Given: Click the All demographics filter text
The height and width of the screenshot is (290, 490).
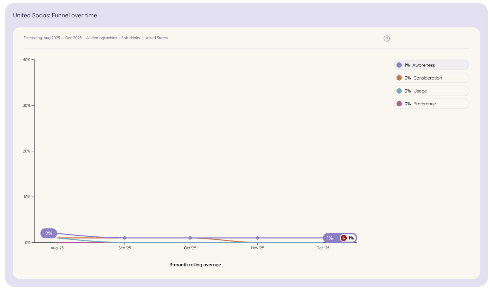Looking at the screenshot, I should [101, 38].
